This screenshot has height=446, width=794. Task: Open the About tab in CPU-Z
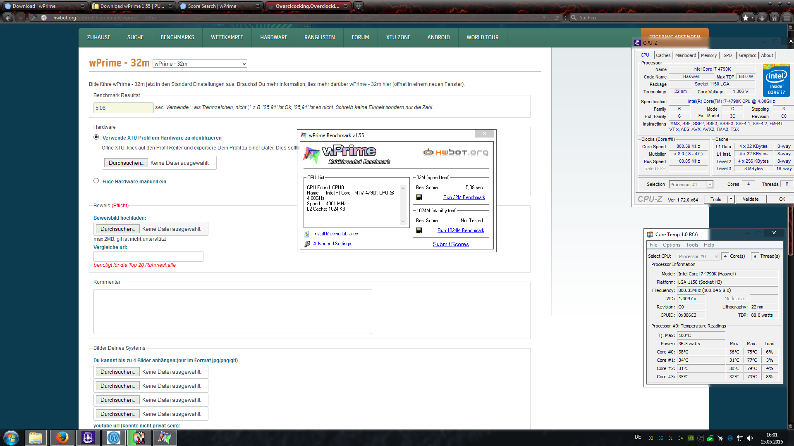767,55
